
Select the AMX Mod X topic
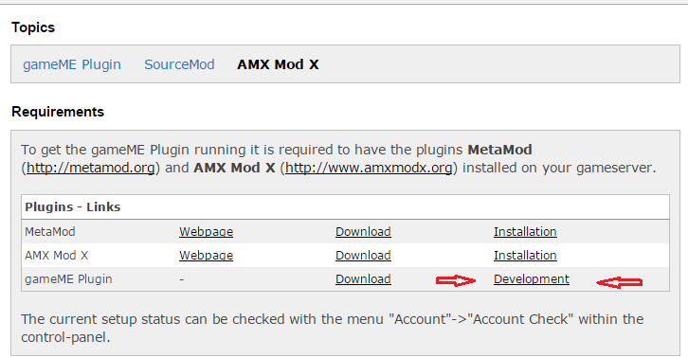click(278, 64)
